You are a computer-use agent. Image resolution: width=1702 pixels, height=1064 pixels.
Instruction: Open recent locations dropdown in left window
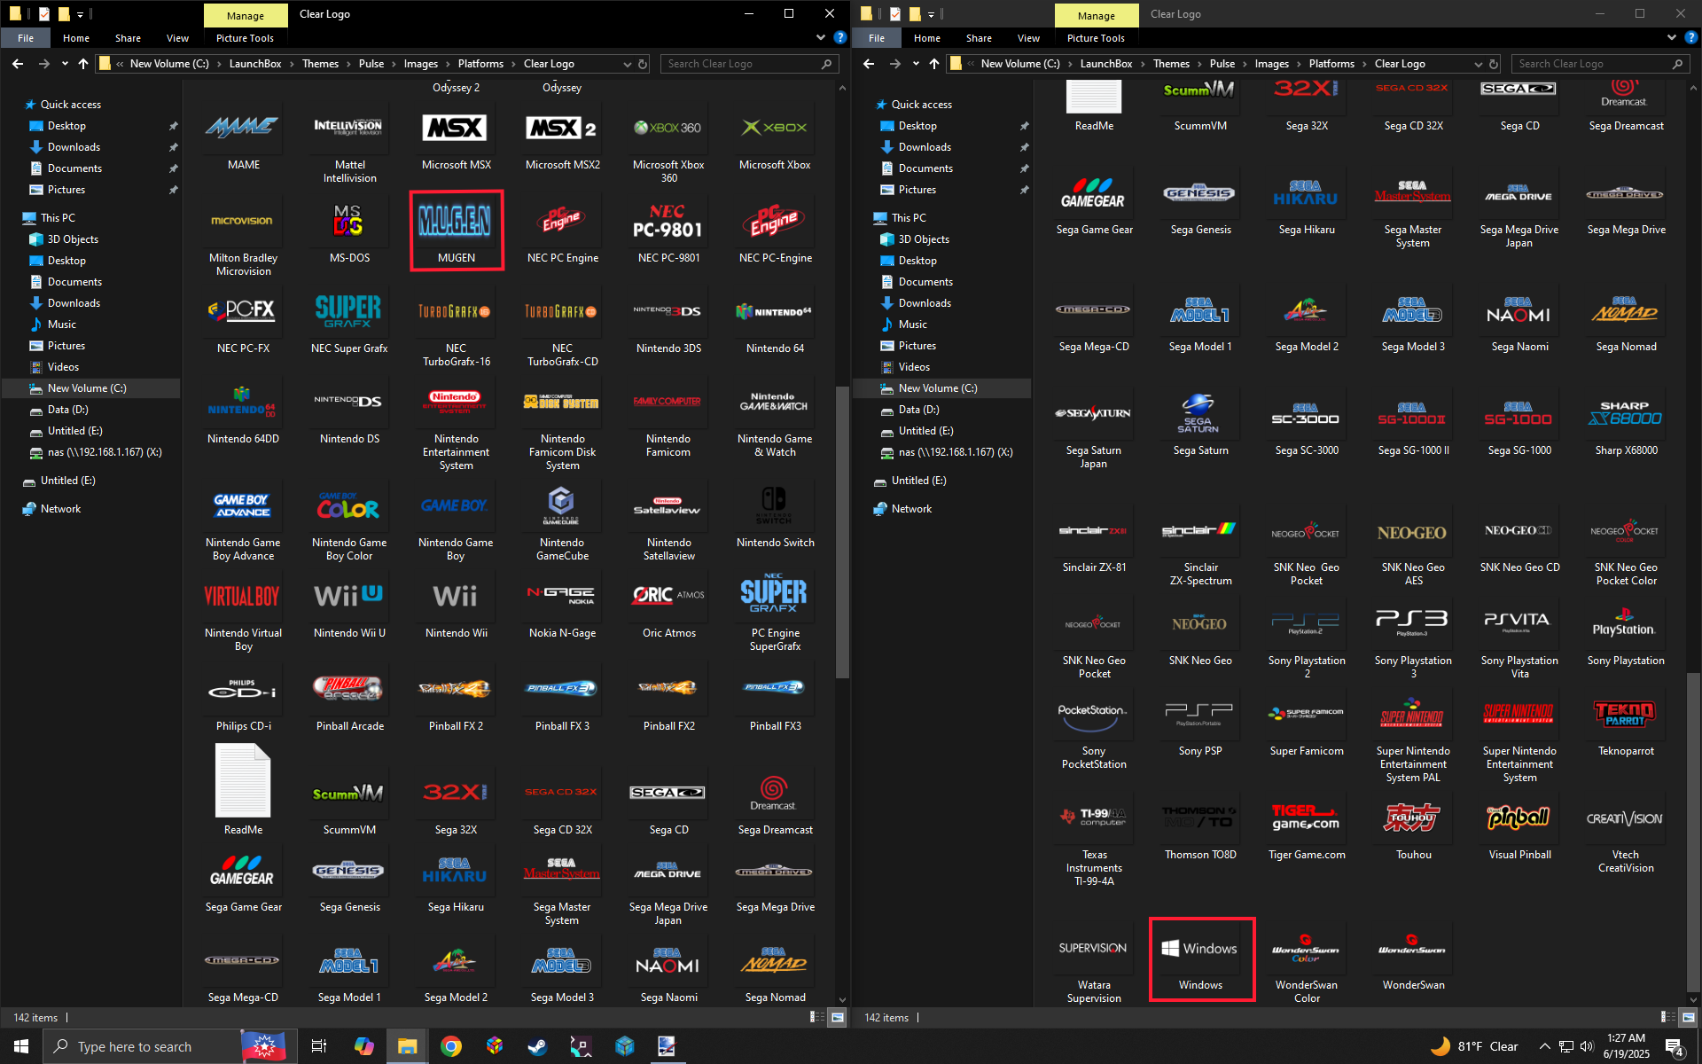65,64
